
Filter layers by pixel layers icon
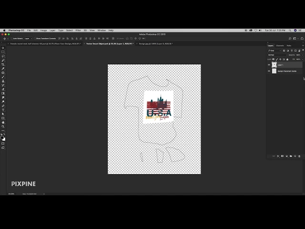tap(284, 51)
